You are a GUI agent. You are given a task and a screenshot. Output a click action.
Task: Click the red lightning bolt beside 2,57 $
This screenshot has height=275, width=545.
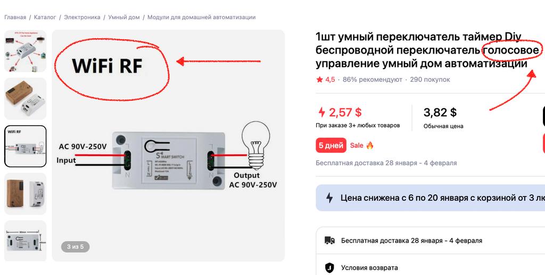click(321, 112)
